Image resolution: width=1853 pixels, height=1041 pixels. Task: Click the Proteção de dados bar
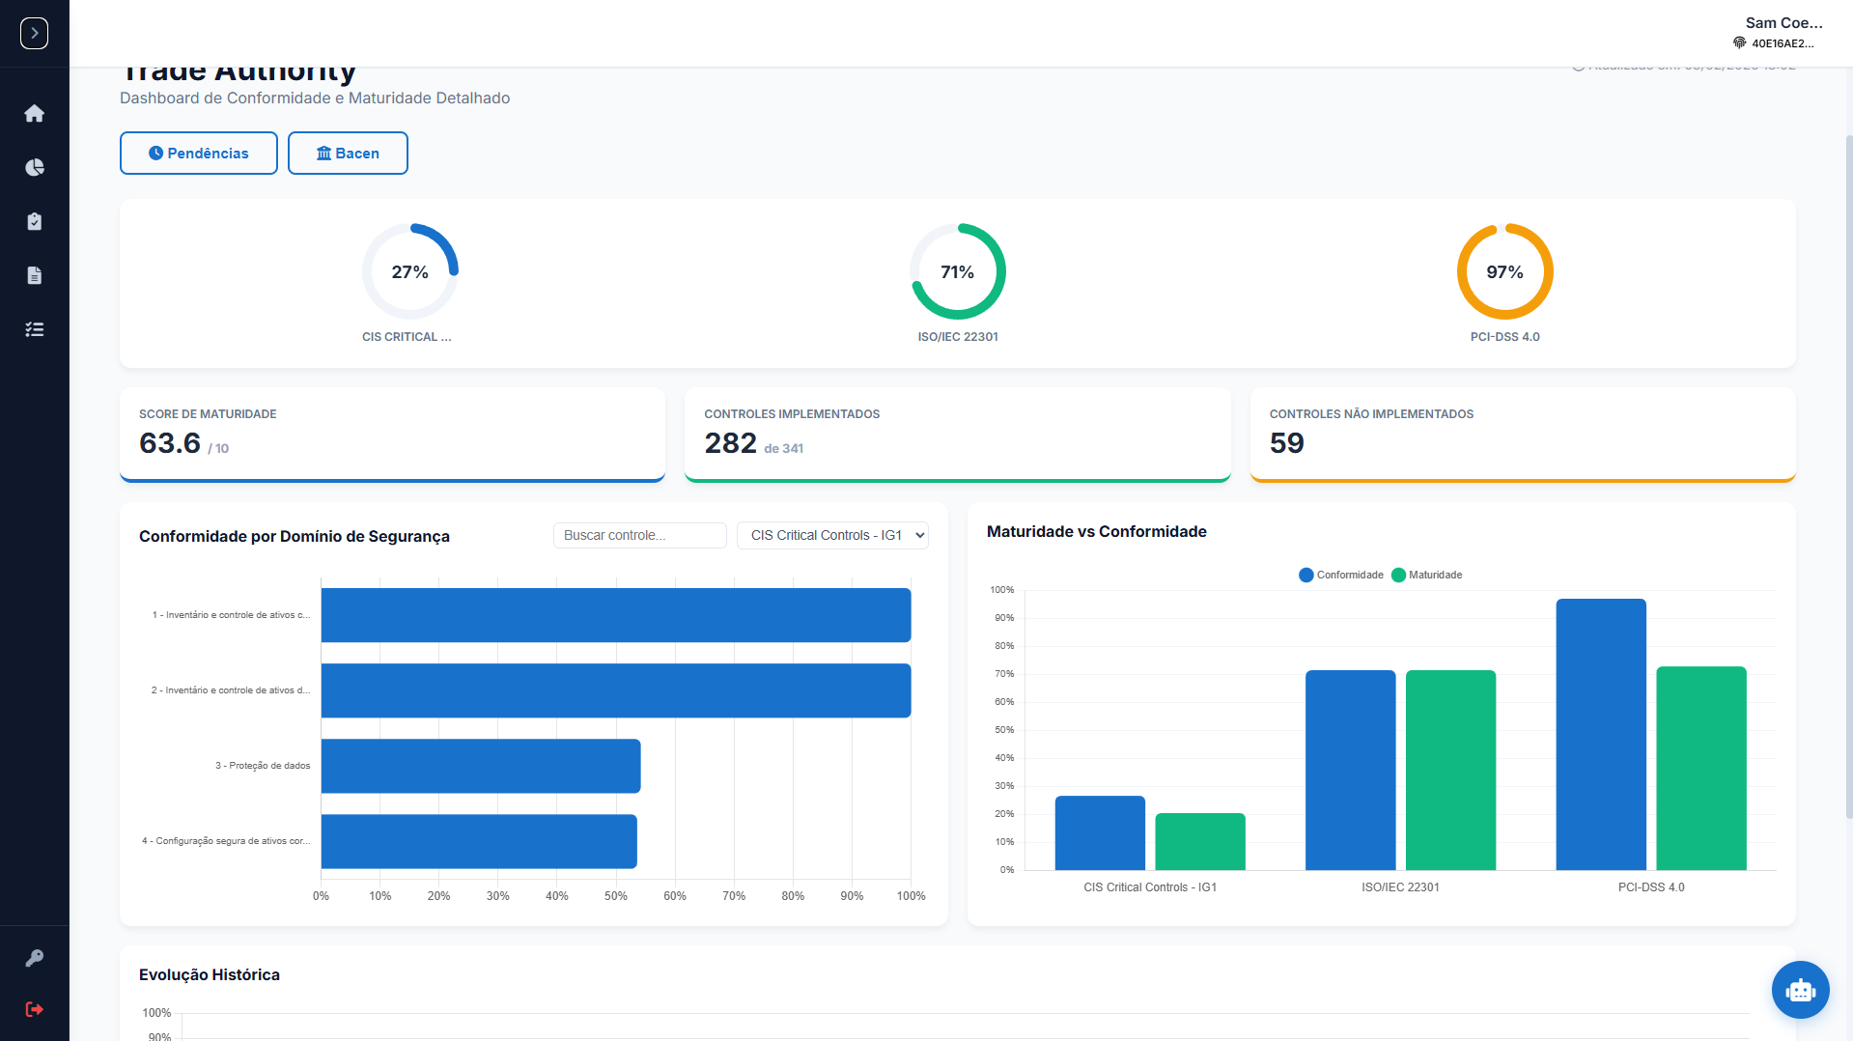[x=481, y=766]
